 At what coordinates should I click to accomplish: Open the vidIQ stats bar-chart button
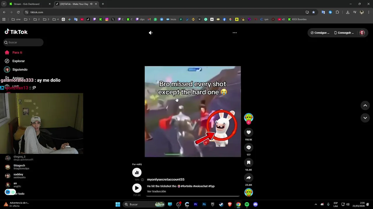[x=137, y=172]
